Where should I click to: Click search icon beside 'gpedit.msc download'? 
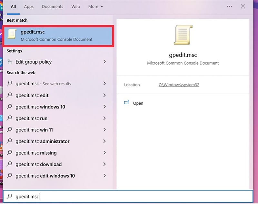click(10, 164)
